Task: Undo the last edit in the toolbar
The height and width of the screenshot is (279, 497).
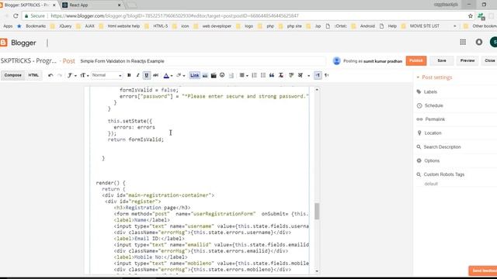Action: click(50, 75)
